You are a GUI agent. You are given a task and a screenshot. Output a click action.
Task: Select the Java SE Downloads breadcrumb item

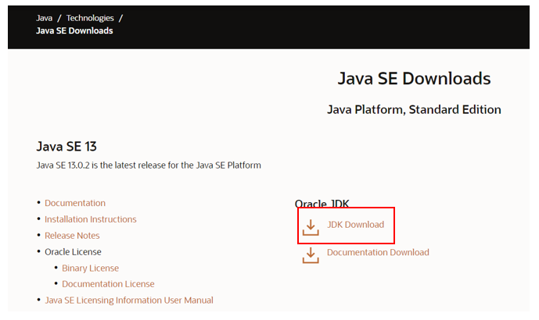[x=74, y=30]
